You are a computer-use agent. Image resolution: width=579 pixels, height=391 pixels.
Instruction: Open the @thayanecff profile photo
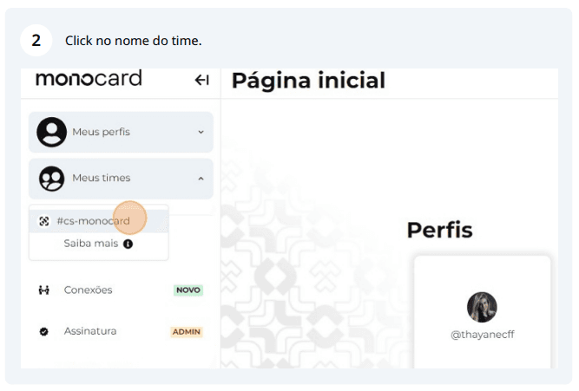(x=482, y=307)
